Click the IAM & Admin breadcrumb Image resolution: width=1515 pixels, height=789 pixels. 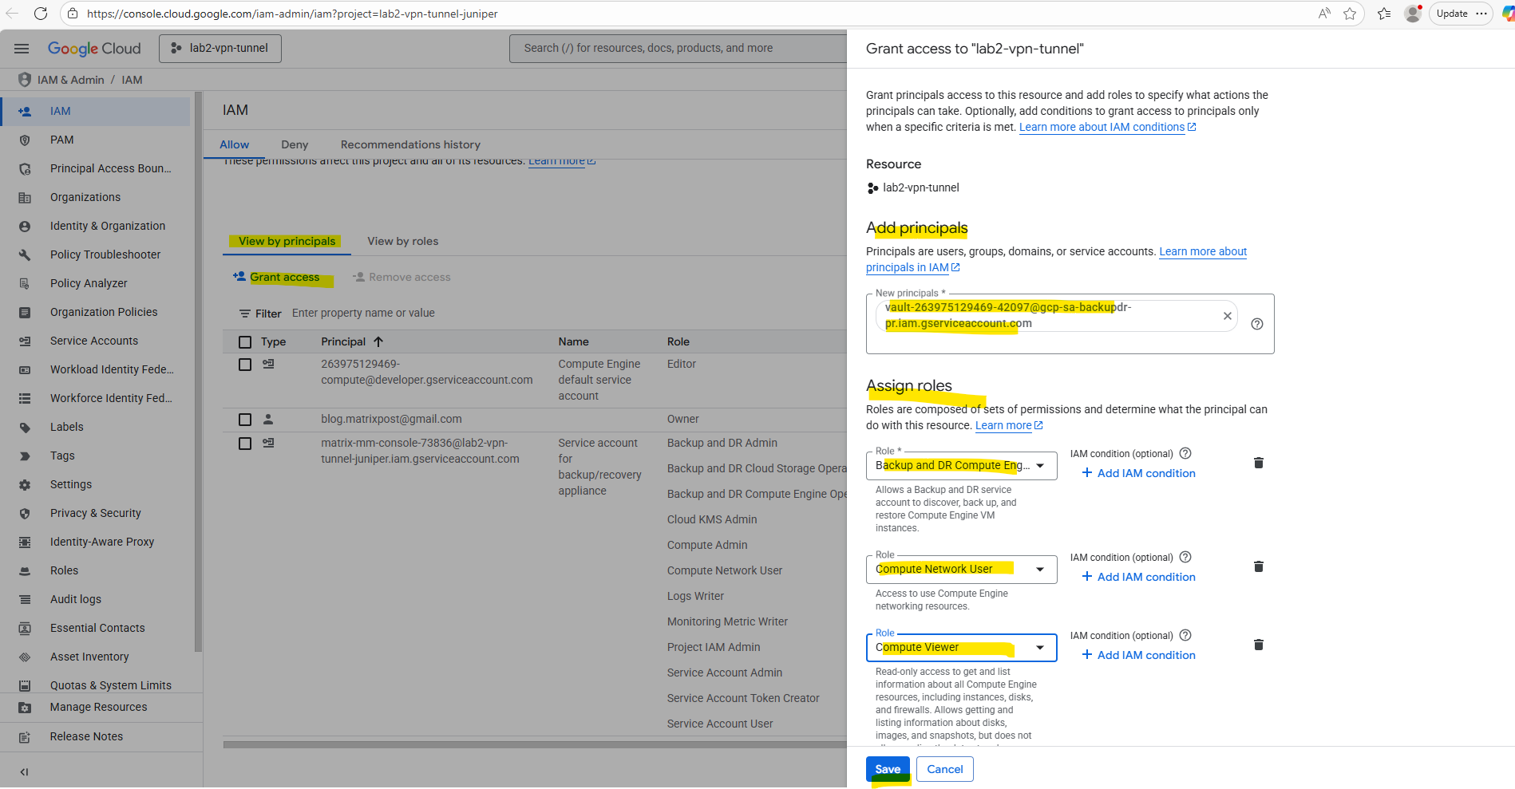70,80
